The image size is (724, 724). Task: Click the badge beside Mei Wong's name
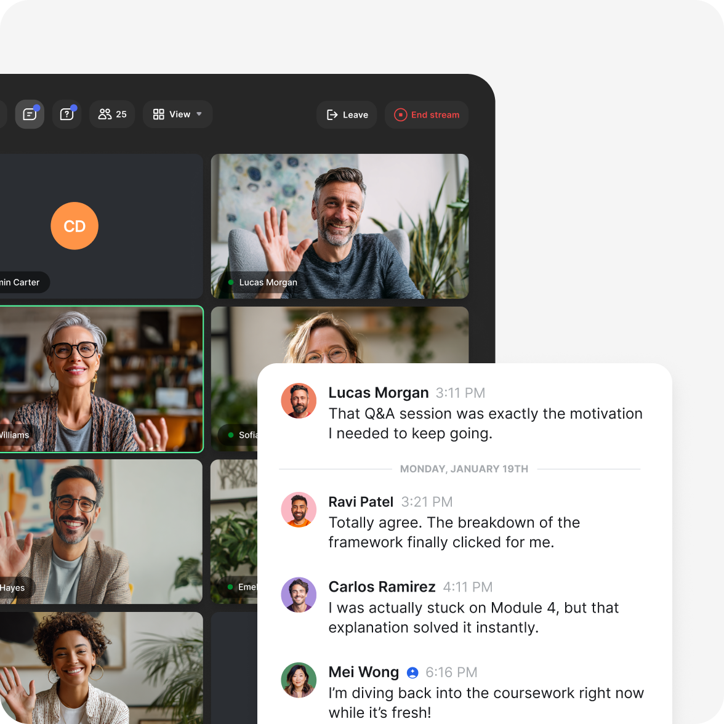[412, 673]
